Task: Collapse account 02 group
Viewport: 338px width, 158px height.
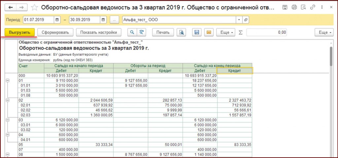Action: pyautogui.click(x=8, y=100)
